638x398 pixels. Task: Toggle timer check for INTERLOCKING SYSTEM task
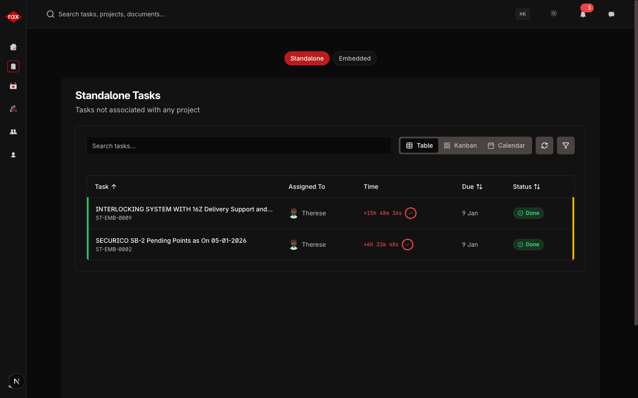click(x=411, y=213)
